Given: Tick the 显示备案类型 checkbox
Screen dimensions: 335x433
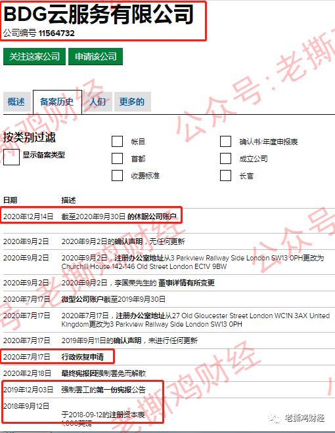Looking at the screenshot, I should coord(11,157).
